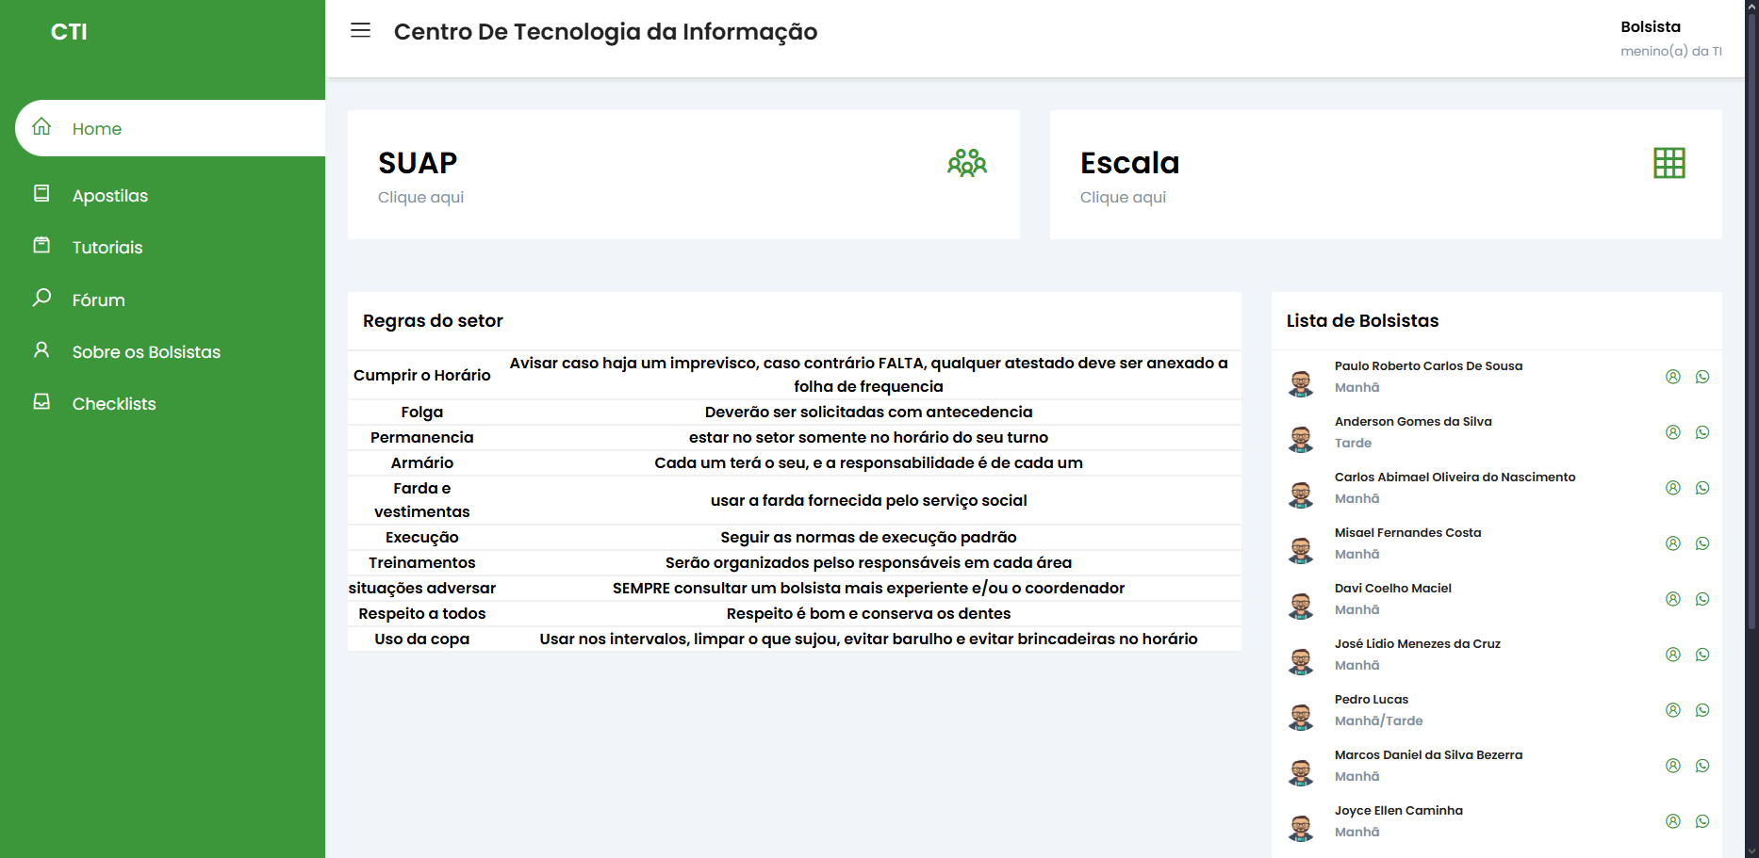This screenshot has width=1759, height=858.
Task: Click the people icon on the SUAP card
Action: (x=968, y=163)
